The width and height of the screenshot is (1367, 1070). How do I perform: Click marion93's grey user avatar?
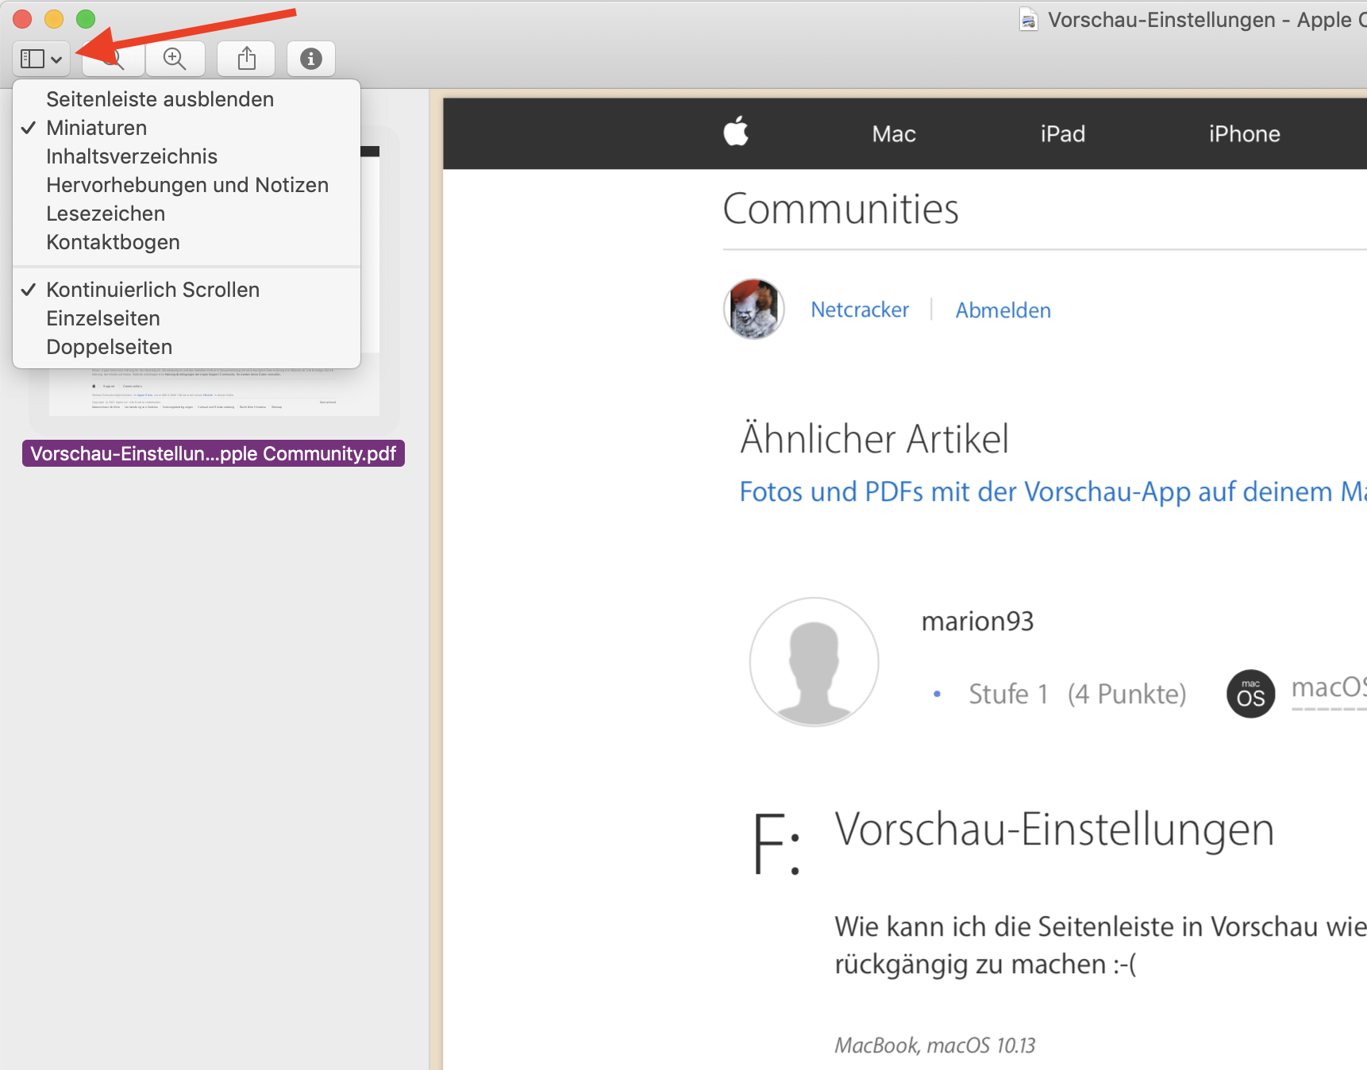click(x=814, y=661)
